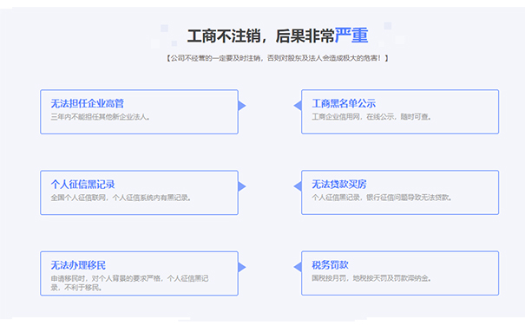Click the card title "个人征信黑记录"

(x=82, y=185)
